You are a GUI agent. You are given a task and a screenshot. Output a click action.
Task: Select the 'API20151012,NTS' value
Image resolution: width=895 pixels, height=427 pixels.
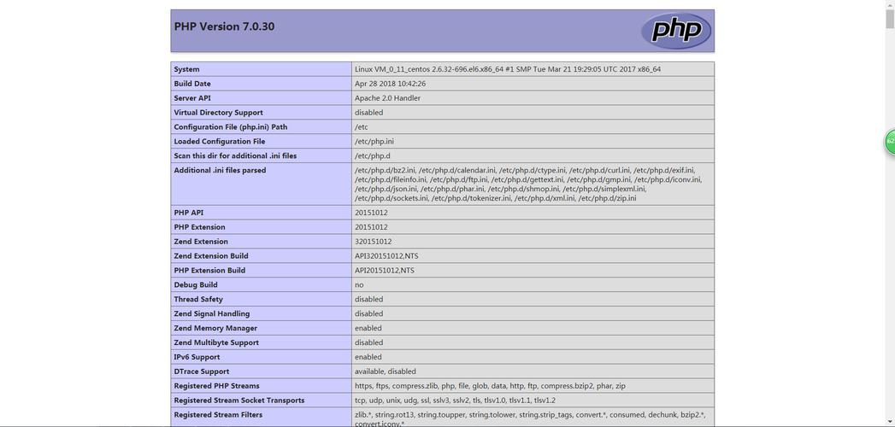click(x=384, y=270)
